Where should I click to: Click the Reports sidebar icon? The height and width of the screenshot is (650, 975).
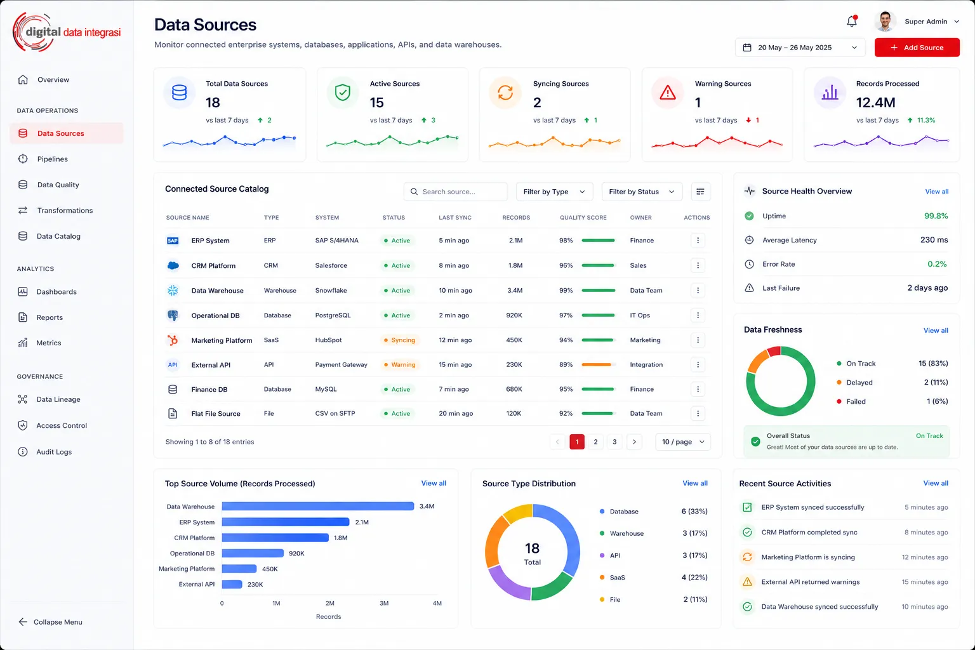pos(23,317)
